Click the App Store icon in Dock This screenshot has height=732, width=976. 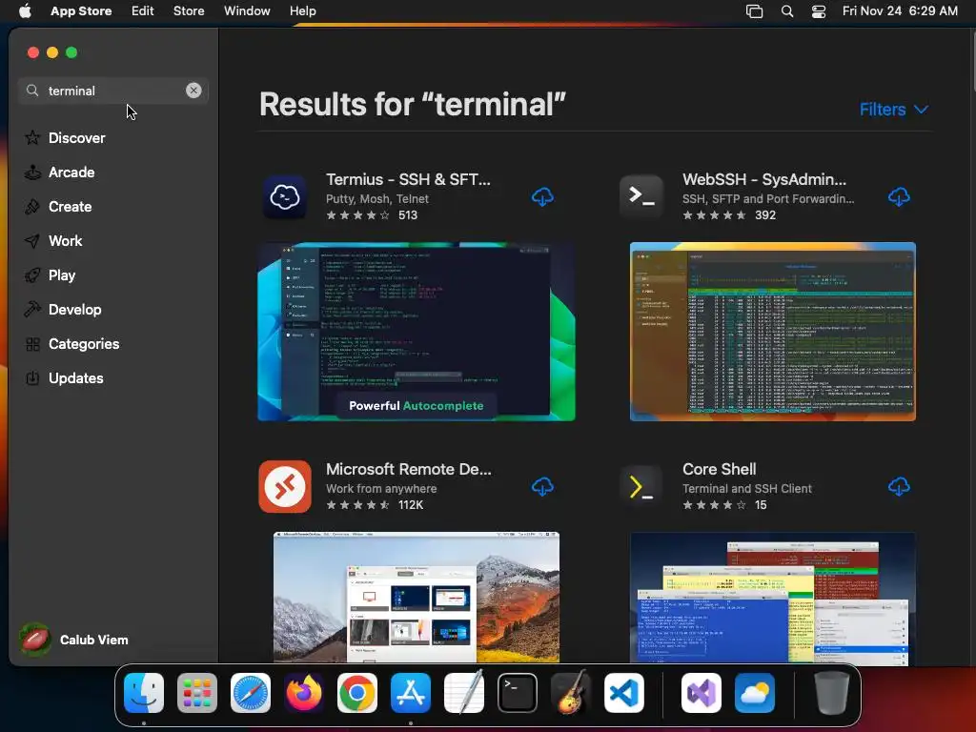click(x=411, y=693)
